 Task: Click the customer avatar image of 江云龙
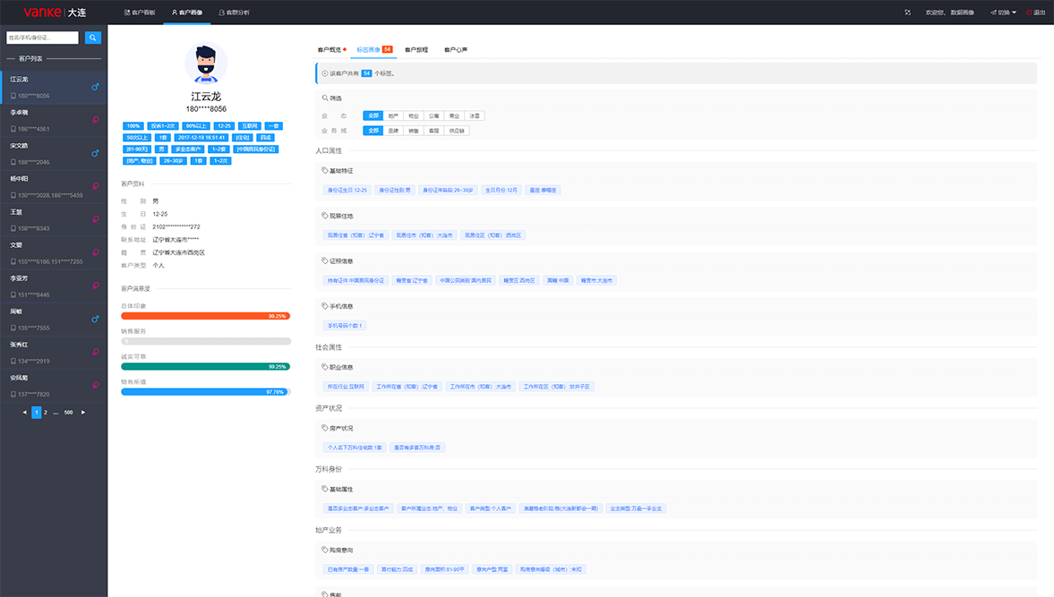206,64
